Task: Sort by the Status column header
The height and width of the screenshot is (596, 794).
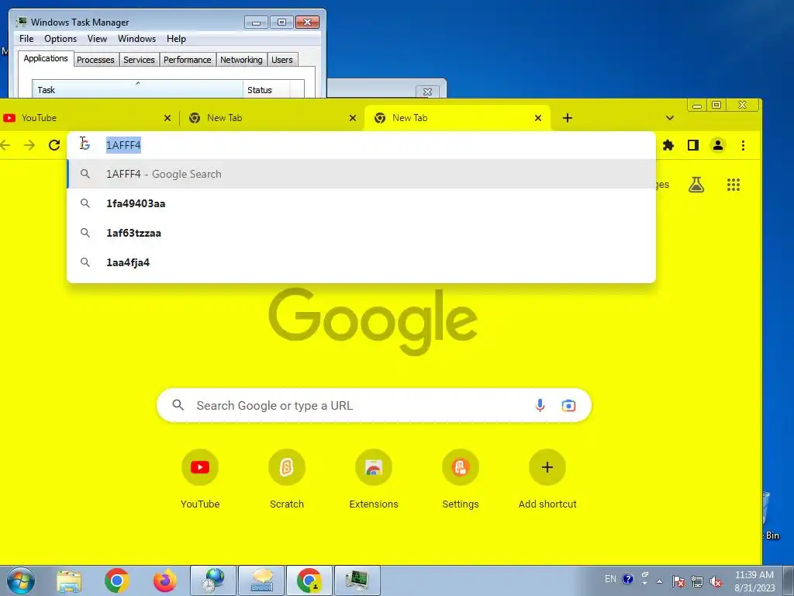Action: coord(267,89)
